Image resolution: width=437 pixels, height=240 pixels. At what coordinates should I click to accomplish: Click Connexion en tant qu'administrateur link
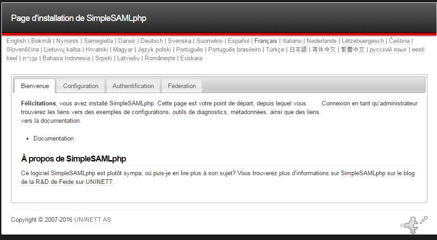(370, 103)
